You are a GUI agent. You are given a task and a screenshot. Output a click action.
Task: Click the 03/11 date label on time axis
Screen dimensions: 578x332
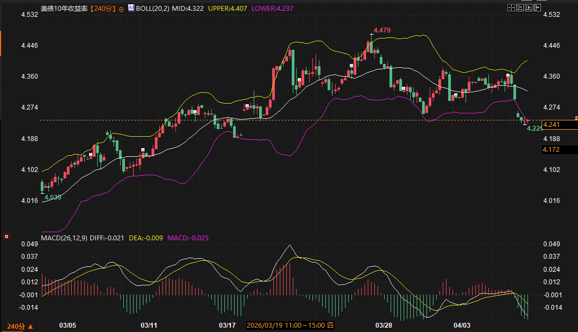[x=149, y=325]
